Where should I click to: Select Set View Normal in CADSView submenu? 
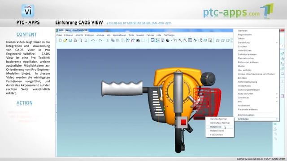tap(218, 119)
